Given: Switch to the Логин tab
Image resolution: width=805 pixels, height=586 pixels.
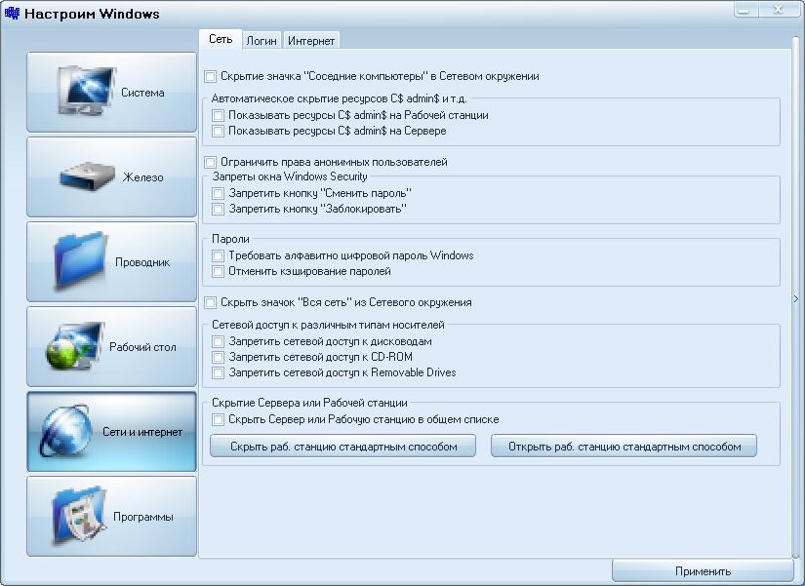Looking at the screenshot, I should click(262, 41).
